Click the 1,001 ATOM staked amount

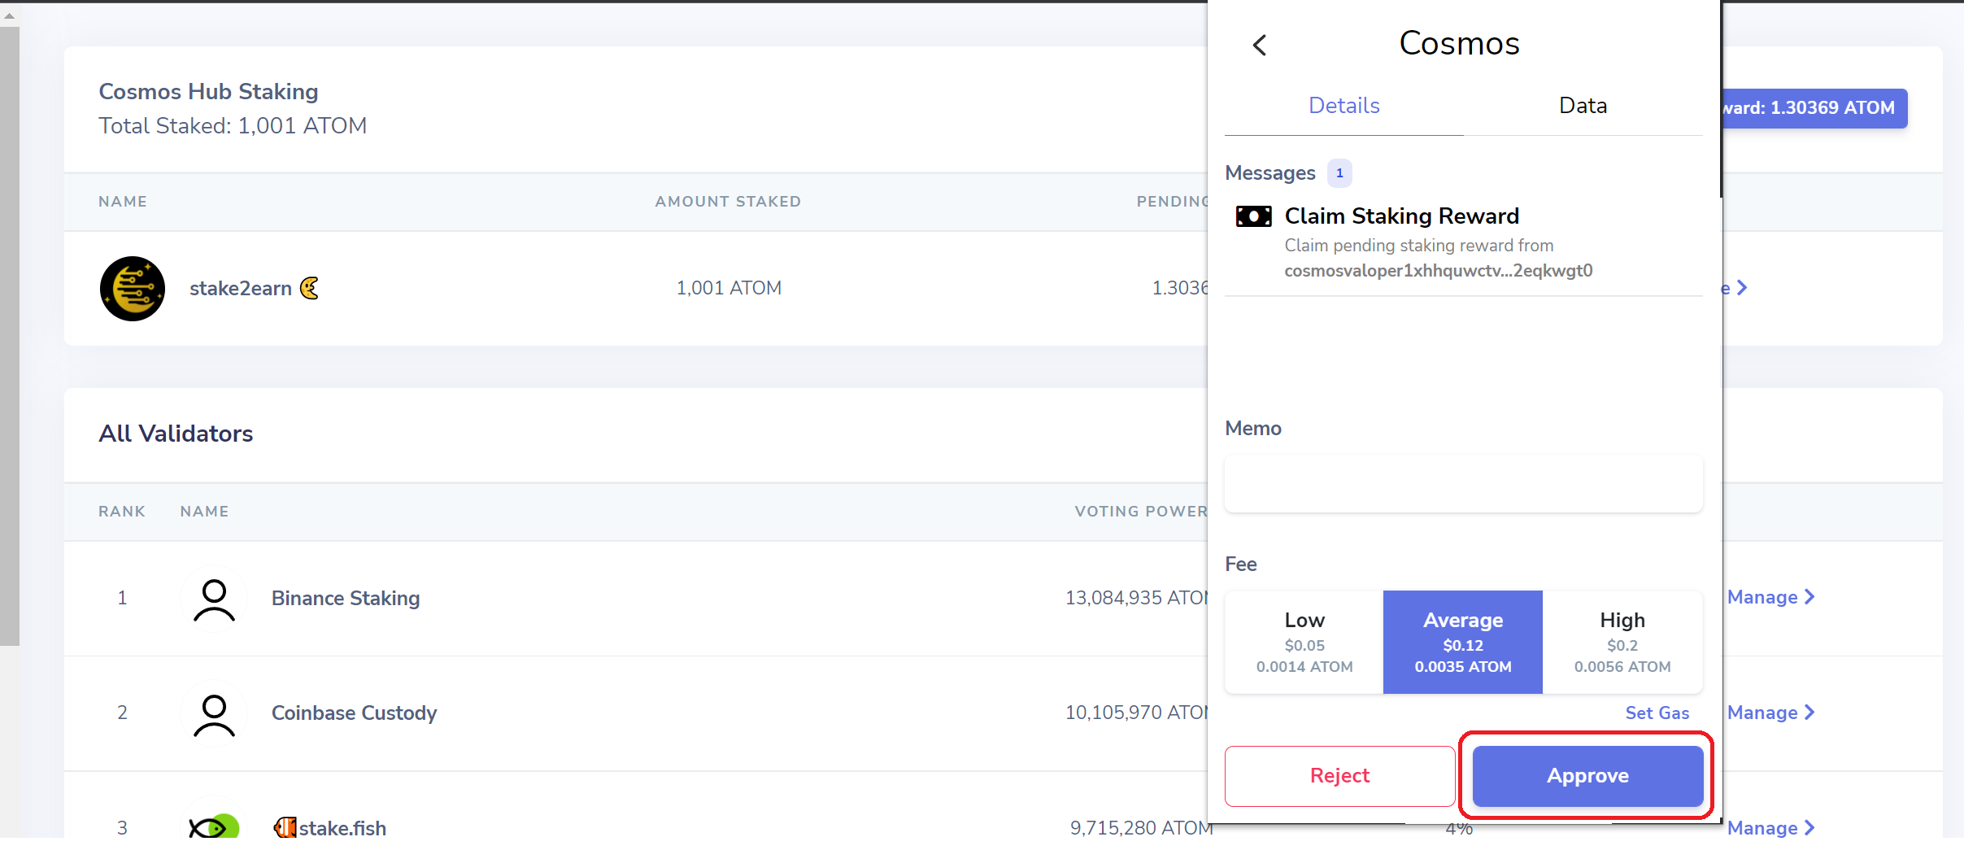coord(729,288)
